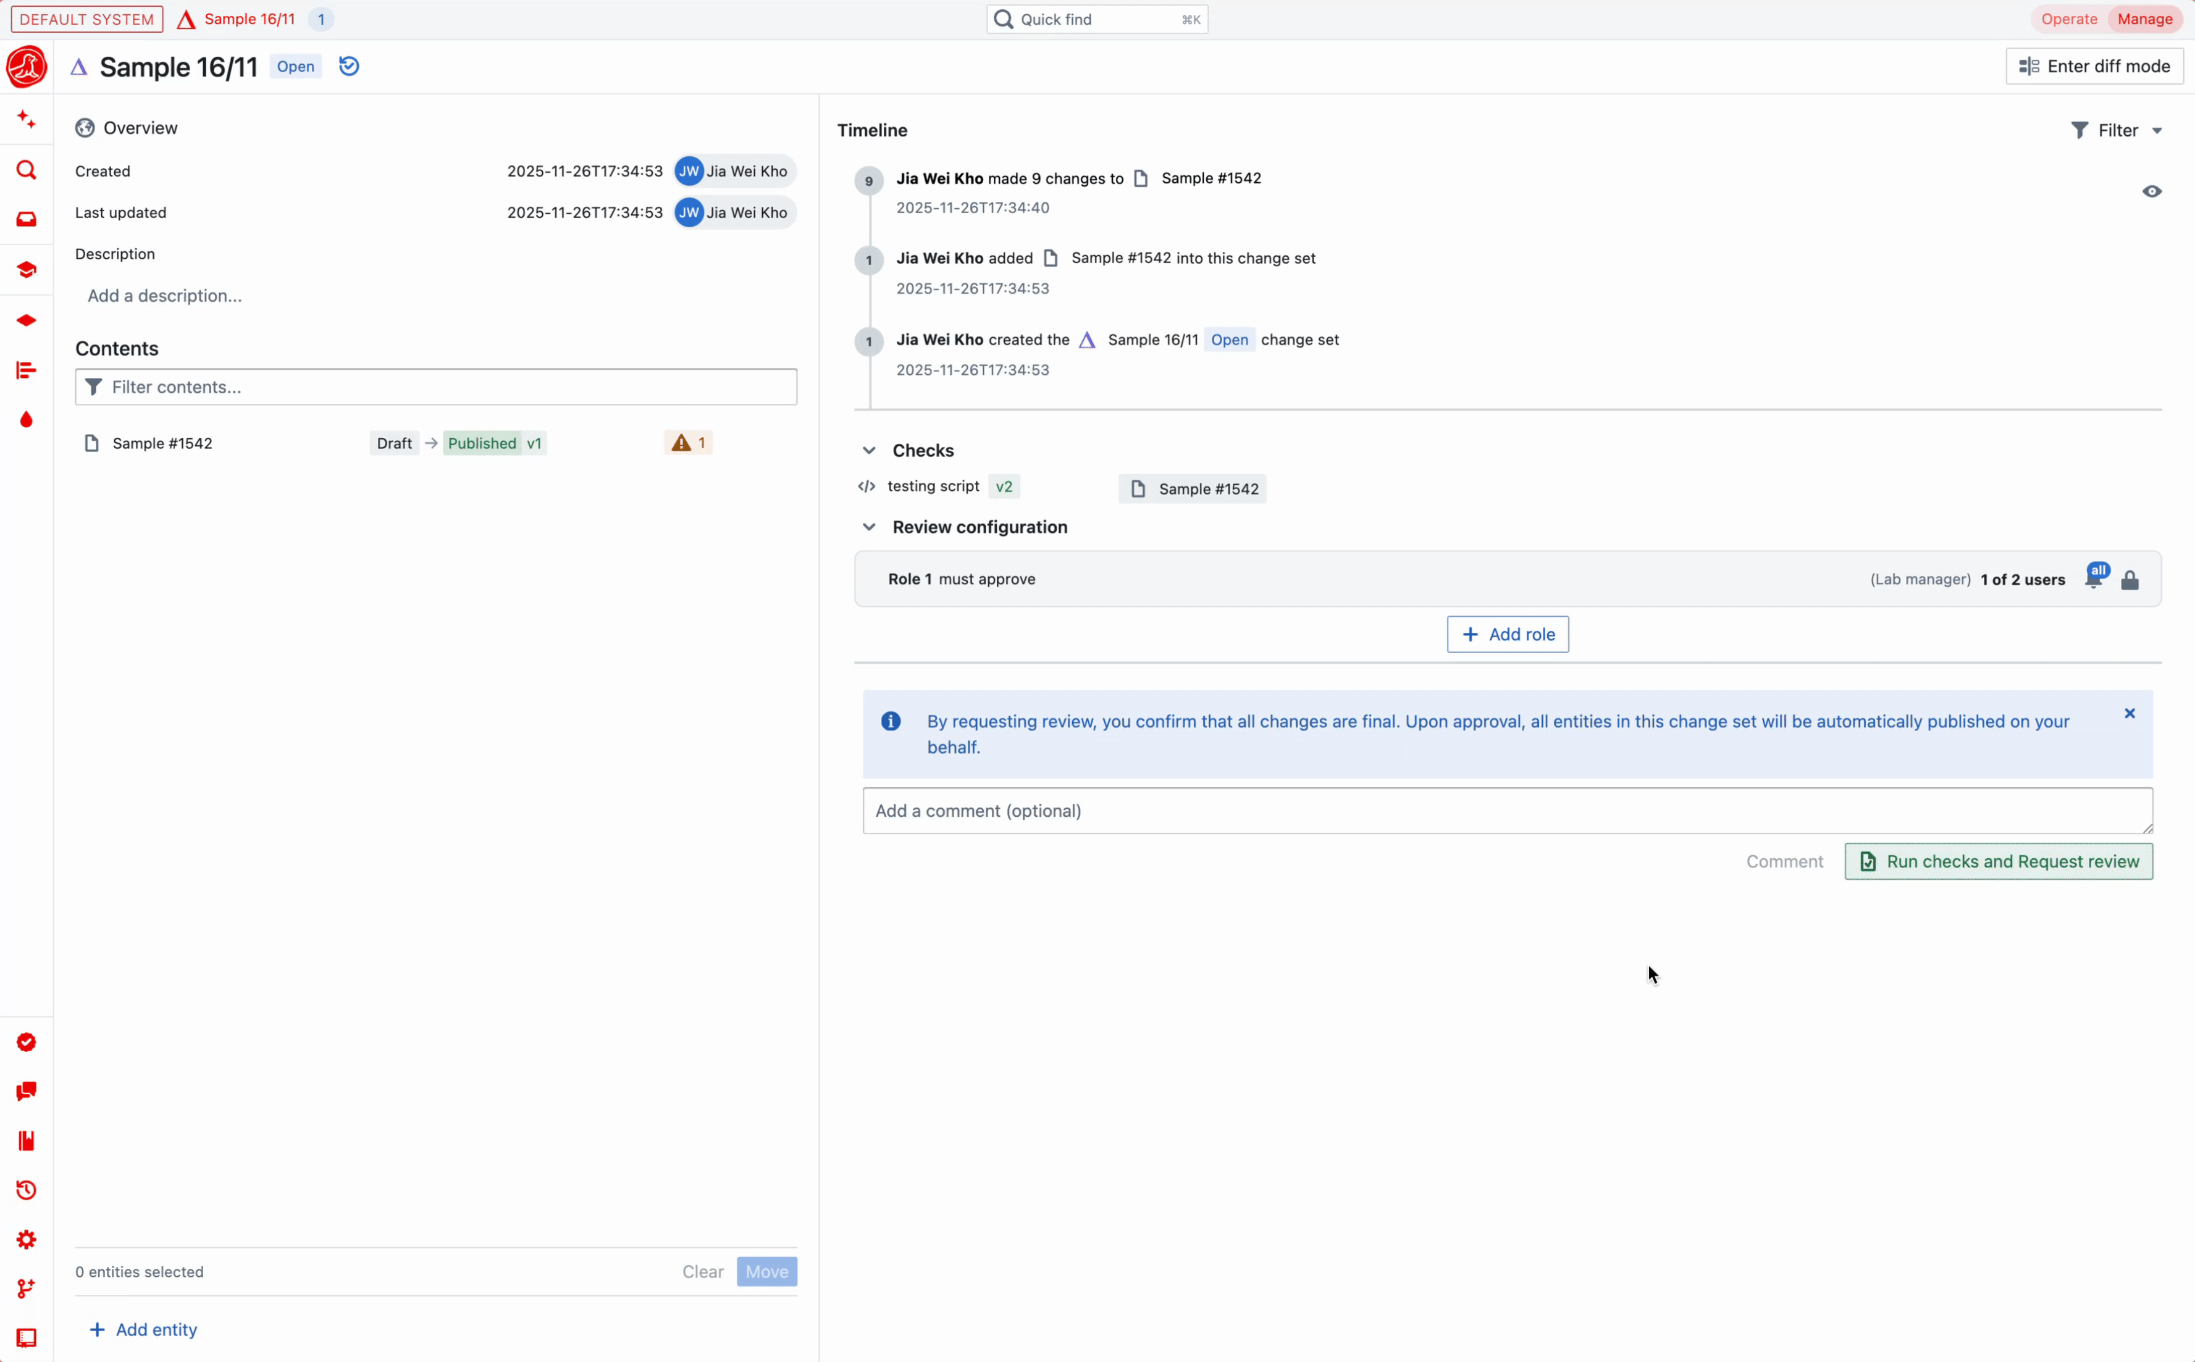
Task: Toggle the watch eye icon on the timeline entry
Action: point(2152,191)
